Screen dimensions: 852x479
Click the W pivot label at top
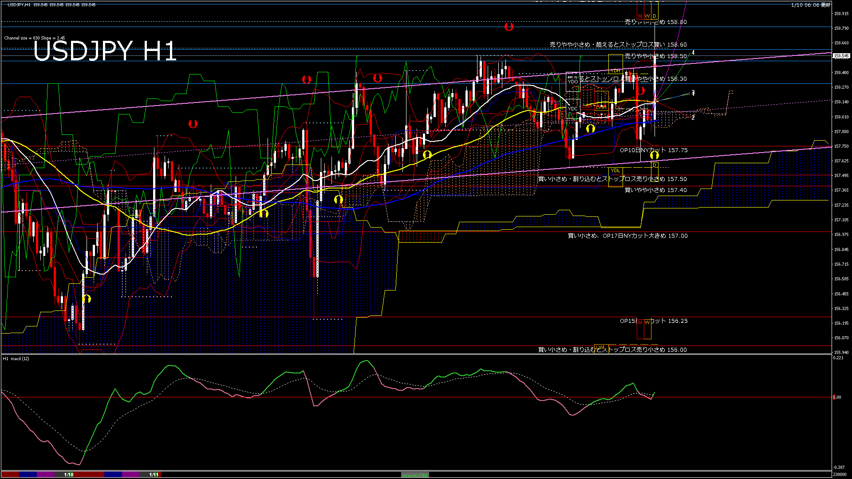647,16
